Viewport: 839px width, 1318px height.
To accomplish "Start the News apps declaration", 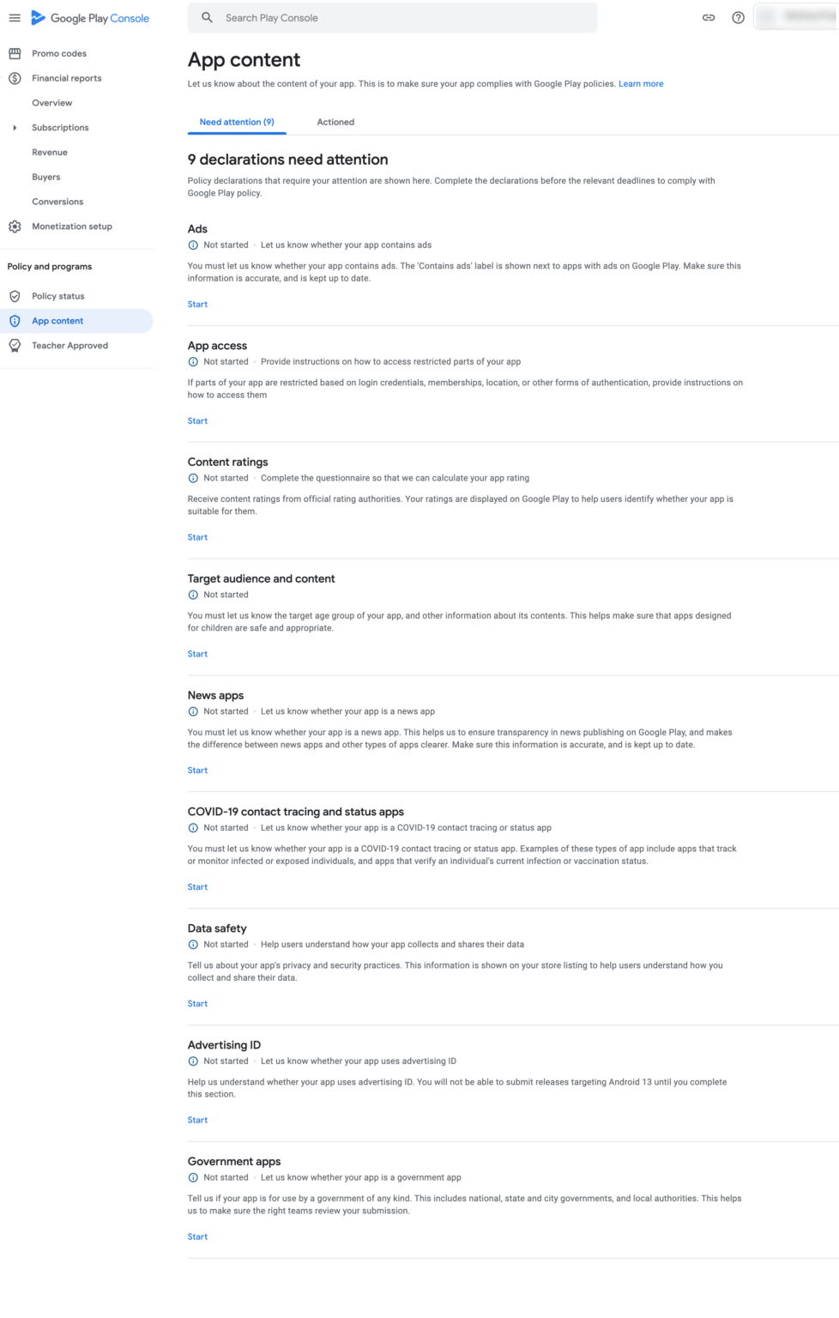I will (197, 771).
